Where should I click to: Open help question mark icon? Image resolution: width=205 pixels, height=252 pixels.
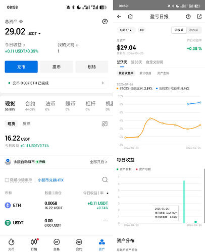(188, 17)
